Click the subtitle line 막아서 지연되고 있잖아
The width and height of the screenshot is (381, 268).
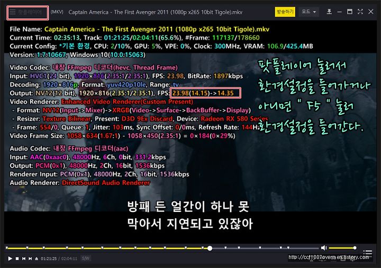(190, 224)
